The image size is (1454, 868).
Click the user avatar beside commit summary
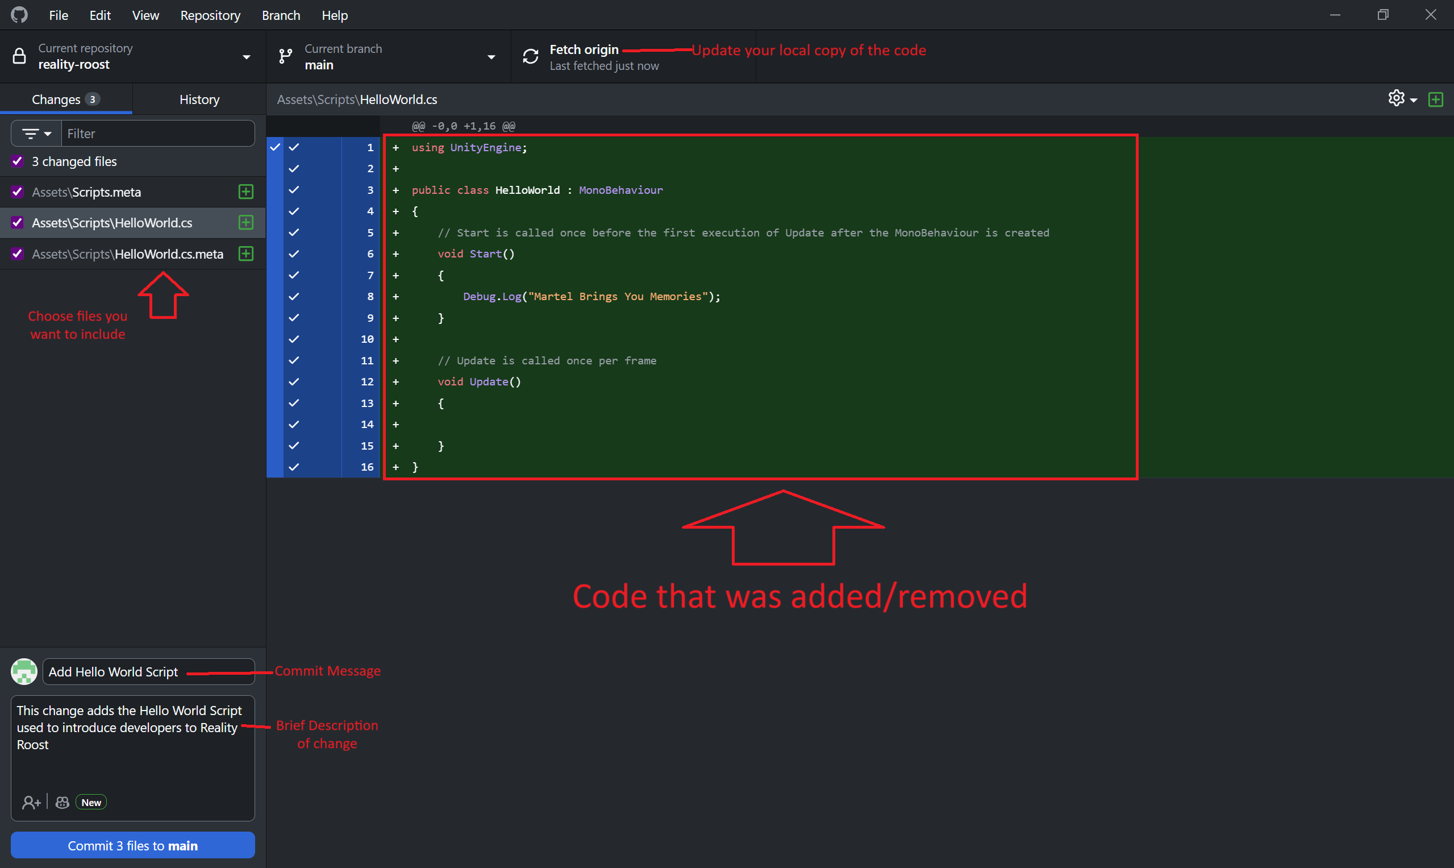coord(24,671)
